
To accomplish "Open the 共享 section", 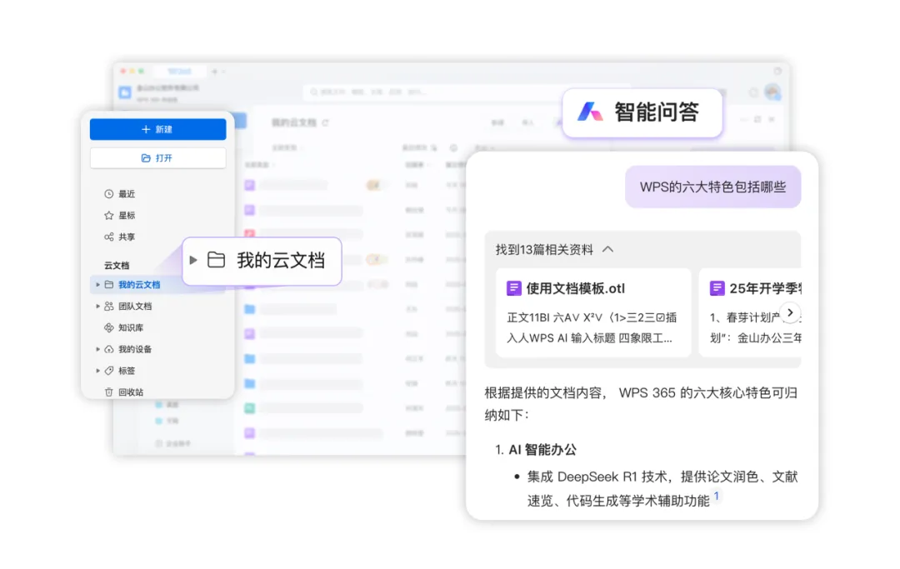I will point(127,237).
